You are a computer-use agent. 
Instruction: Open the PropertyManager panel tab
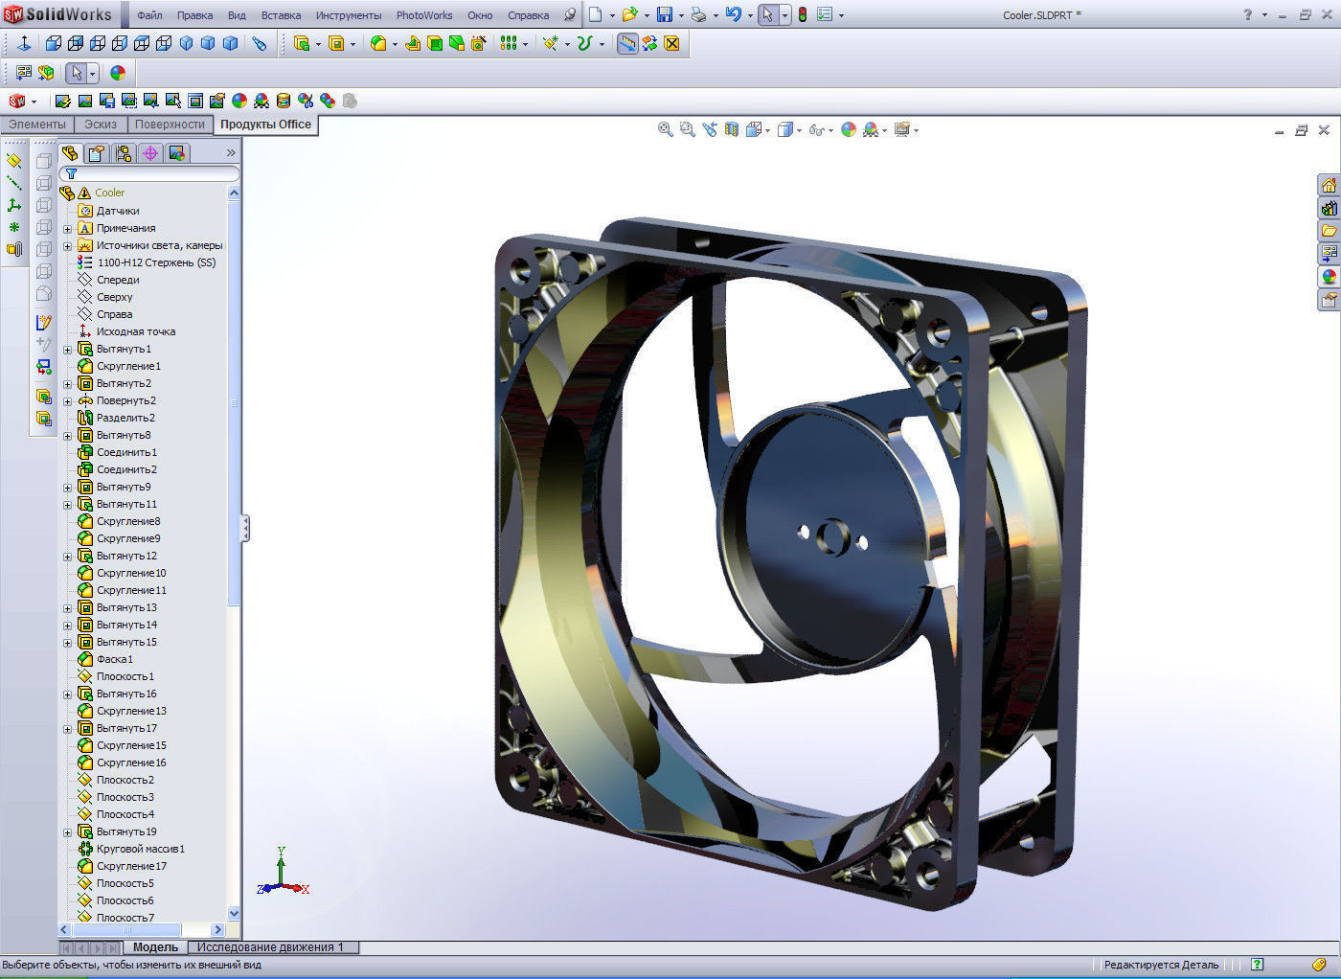click(x=96, y=153)
